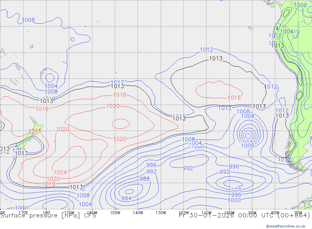Screen dimensions: 312x229
Task: Click the 160W longitude axis label
Action: [x=92, y=213]
